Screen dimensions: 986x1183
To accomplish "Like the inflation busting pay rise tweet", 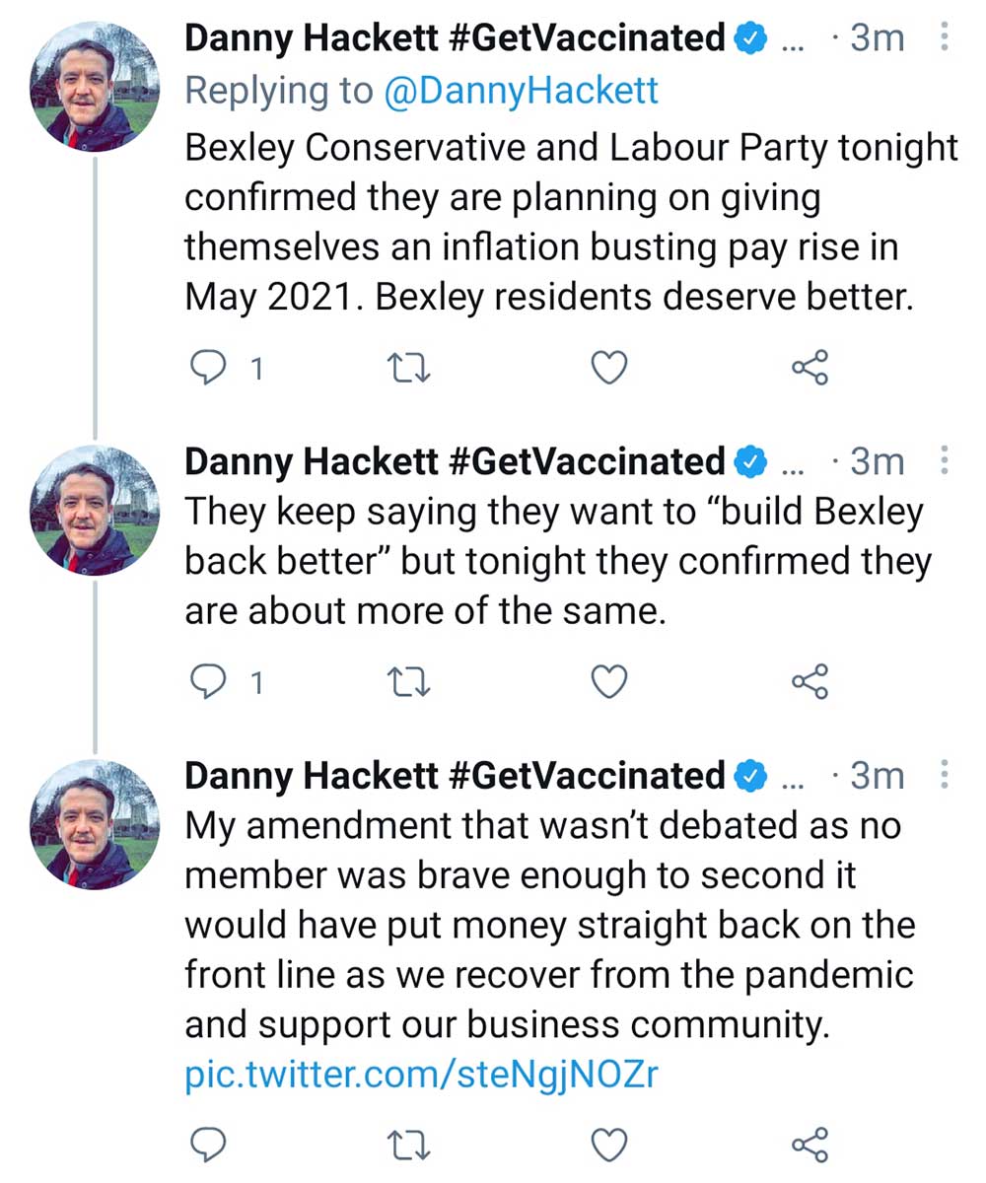I will (x=609, y=368).
